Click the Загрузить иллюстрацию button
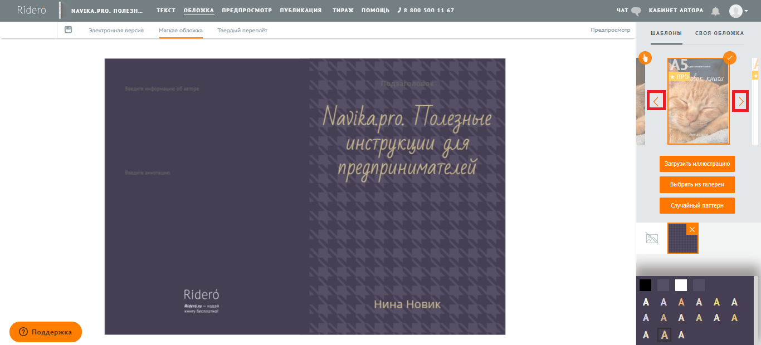Screen dimensions: 761x345 (697, 164)
